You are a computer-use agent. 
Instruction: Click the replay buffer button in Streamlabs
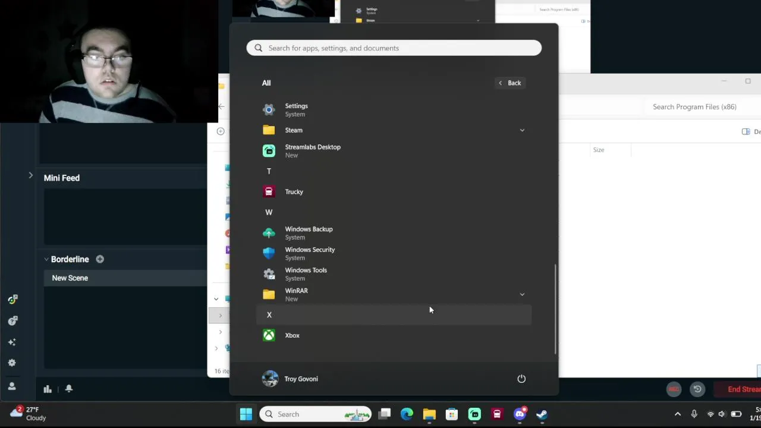coord(697,389)
